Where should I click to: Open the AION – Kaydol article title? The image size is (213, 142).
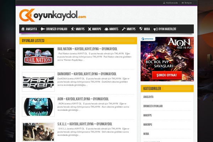(x=83, y=99)
